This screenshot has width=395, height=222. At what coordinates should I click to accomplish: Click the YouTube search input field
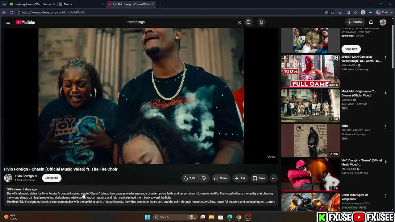(x=181, y=22)
